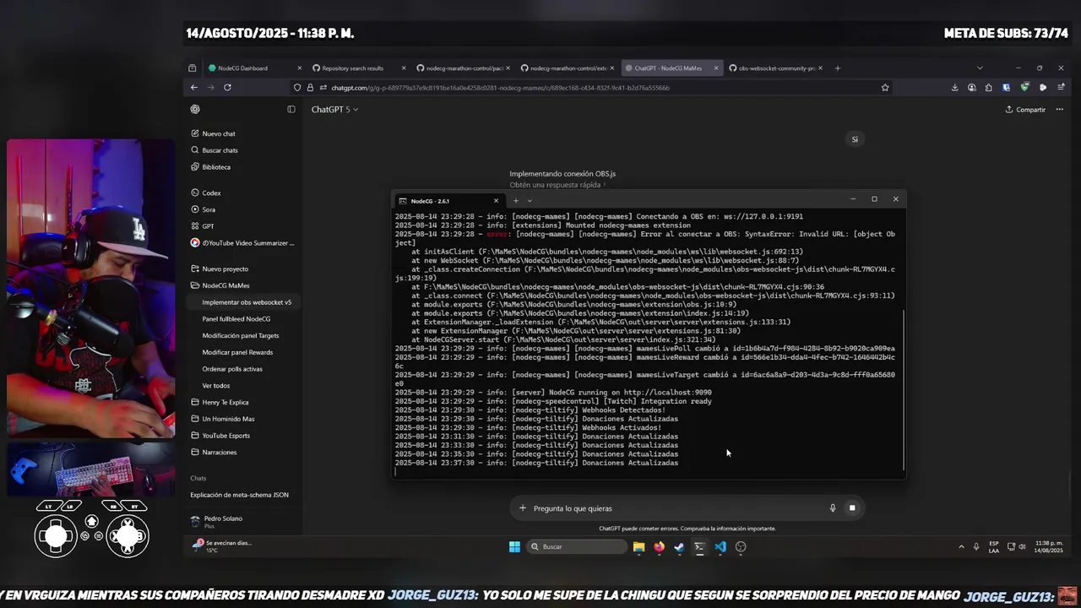Click the Compartir share button
The width and height of the screenshot is (1081, 608).
[1025, 109]
